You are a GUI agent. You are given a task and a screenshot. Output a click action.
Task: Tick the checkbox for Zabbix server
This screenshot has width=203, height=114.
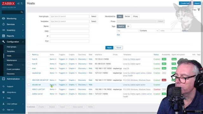pyautogui.click(x=29, y=94)
